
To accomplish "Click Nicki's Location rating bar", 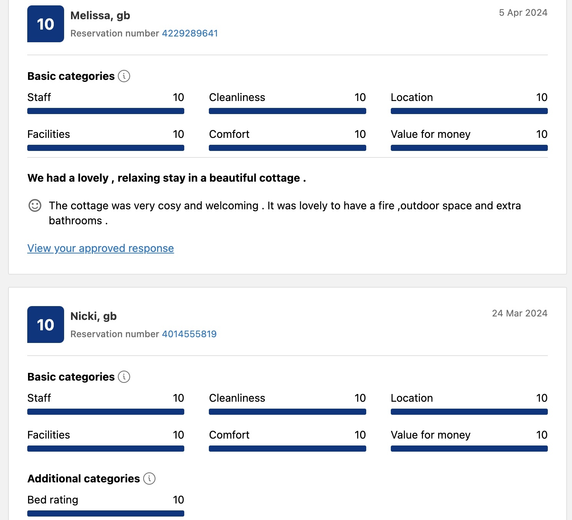I will click(x=469, y=412).
